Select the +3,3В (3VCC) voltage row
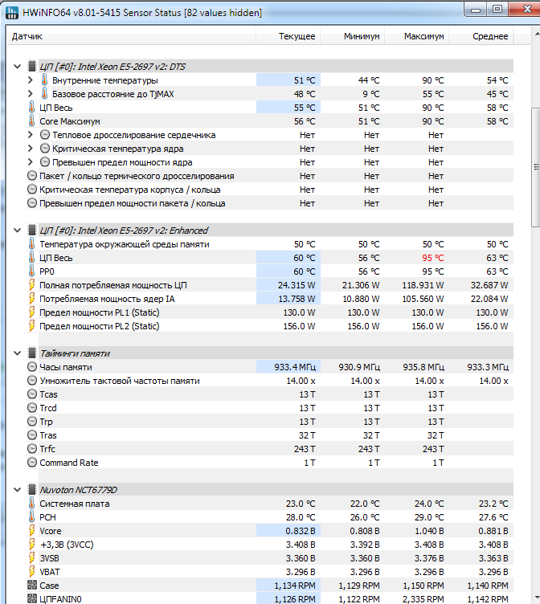This screenshot has height=604, width=540. pos(269,545)
